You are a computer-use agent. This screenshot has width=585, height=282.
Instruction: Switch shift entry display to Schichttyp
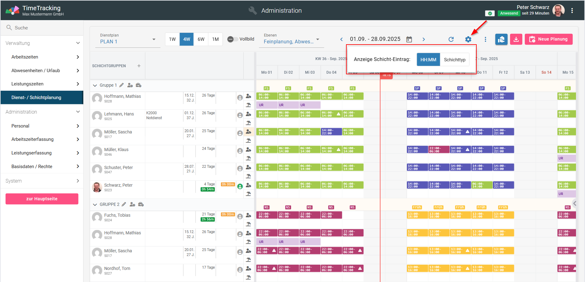(x=454, y=60)
